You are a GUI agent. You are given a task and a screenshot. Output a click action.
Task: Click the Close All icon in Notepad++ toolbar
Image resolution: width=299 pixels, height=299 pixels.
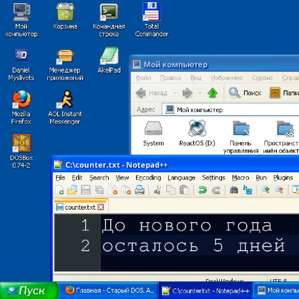pos(126,190)
